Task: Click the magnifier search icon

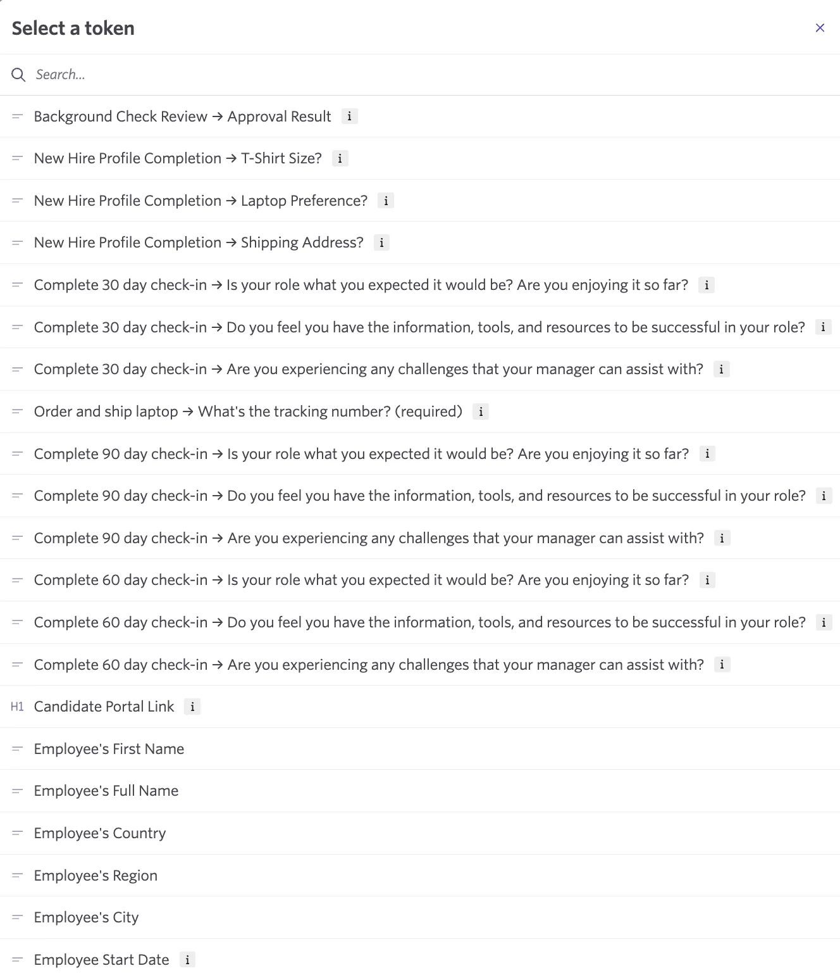Action: pos(18,75)
